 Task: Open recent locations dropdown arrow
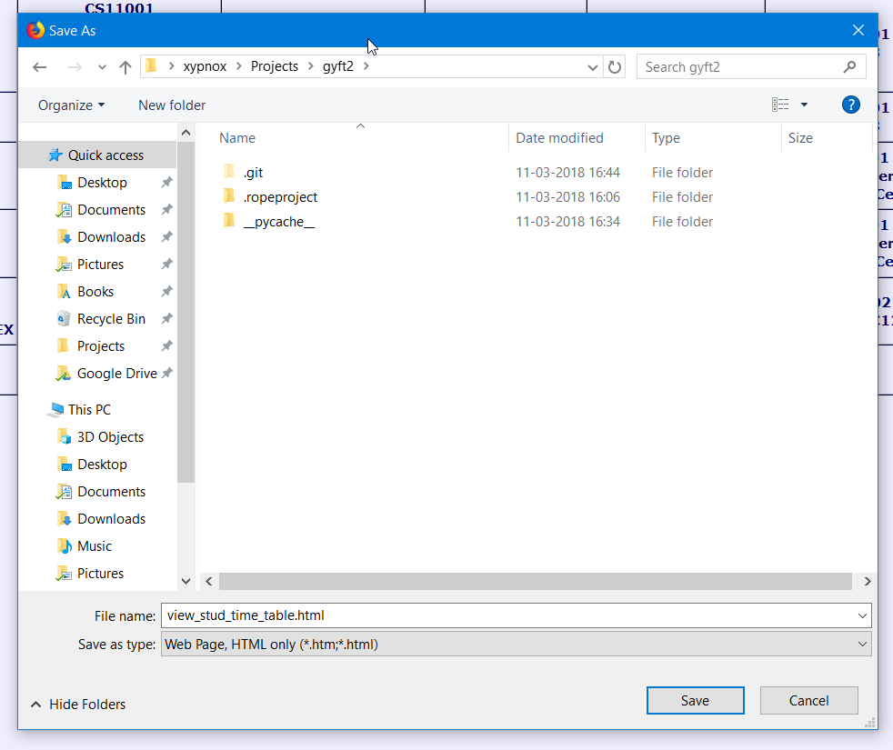[x=102, y=67]
